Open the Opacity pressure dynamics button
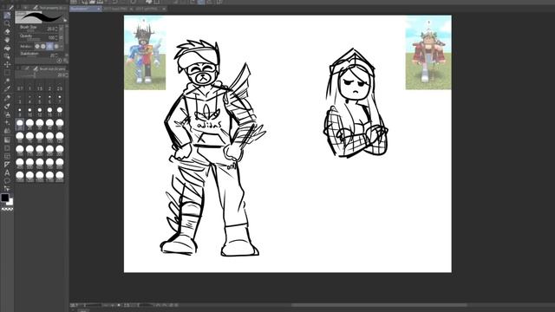Image resolution: width=555 pixels, height=312 pixels. pos(62,37)
